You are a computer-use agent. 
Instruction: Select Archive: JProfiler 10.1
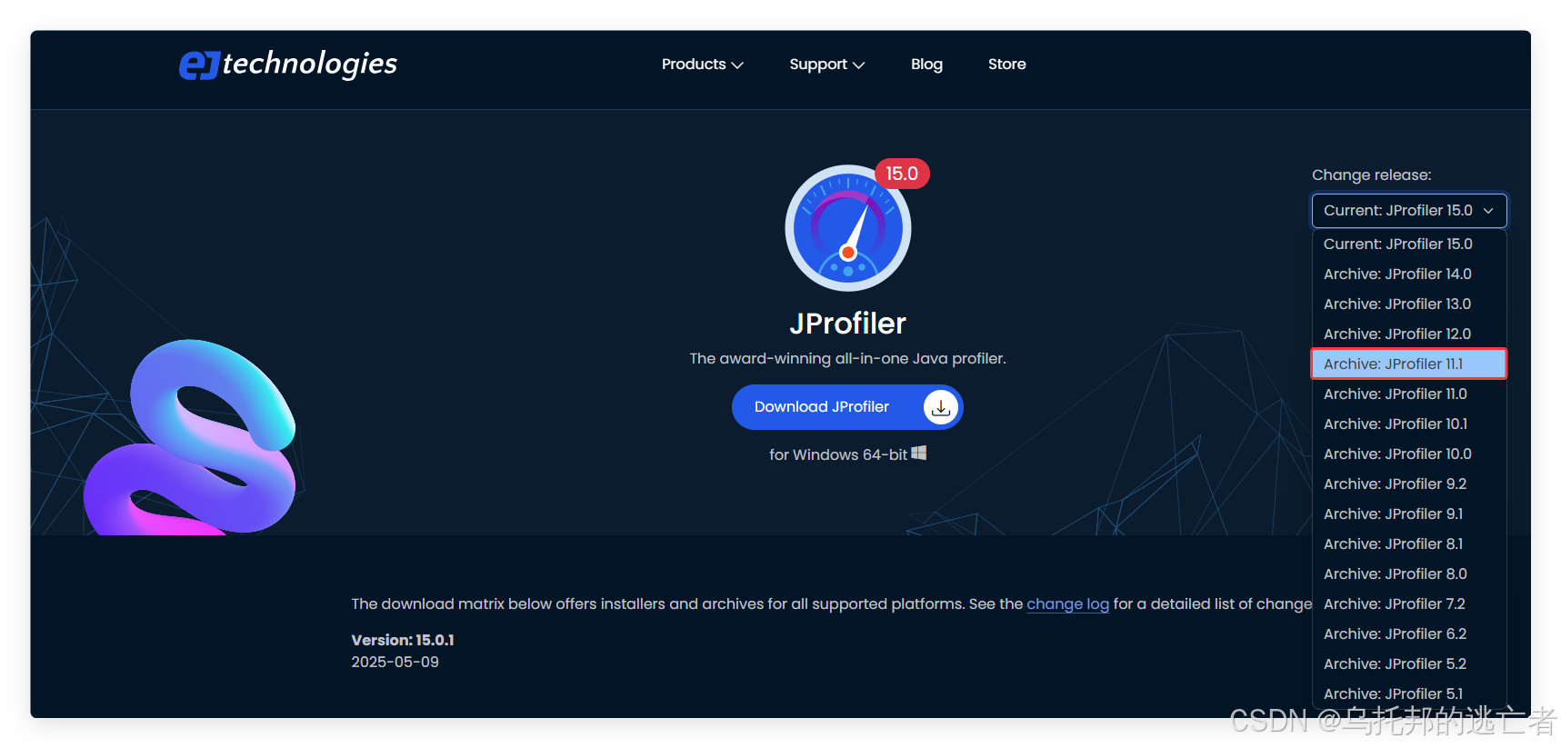point(1409,424)
